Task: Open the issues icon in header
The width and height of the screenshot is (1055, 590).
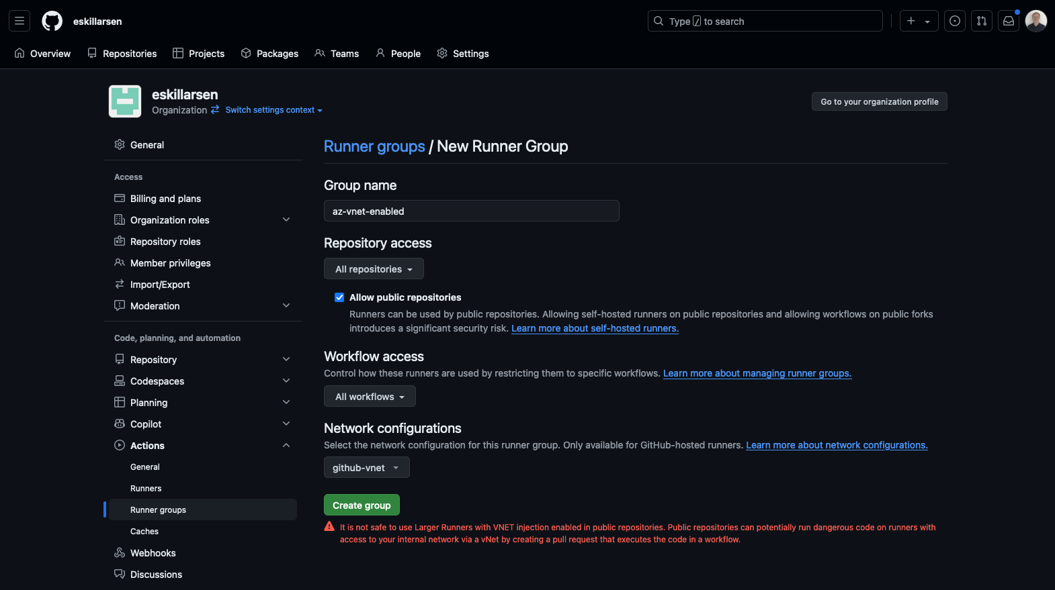Action: 955,21
